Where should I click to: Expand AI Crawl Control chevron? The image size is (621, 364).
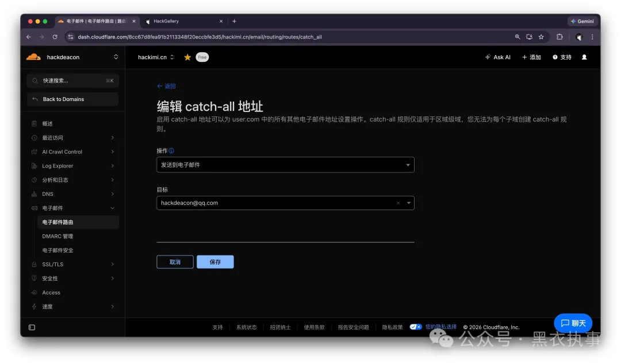point(113,152)
